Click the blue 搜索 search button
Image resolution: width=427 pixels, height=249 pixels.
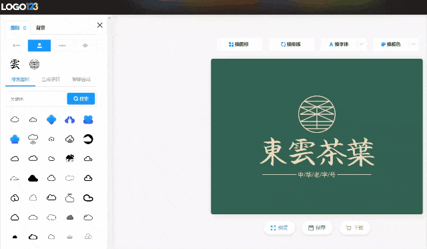pos(81,99)
